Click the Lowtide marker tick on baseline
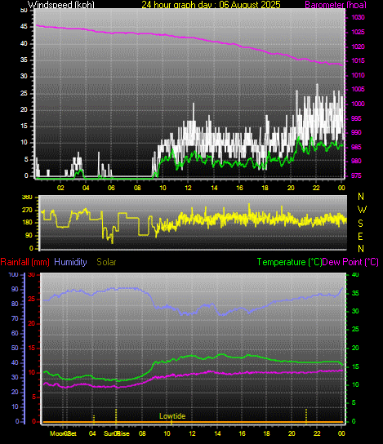 (x=171, y=422)
